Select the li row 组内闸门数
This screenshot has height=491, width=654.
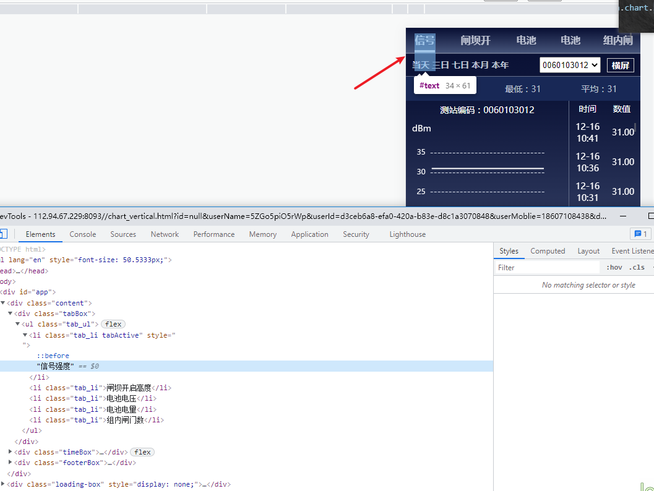tap(97, 420)
